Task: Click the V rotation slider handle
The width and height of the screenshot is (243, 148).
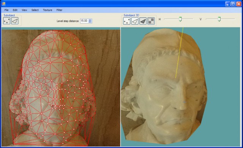Action: [x=219, y=19]
